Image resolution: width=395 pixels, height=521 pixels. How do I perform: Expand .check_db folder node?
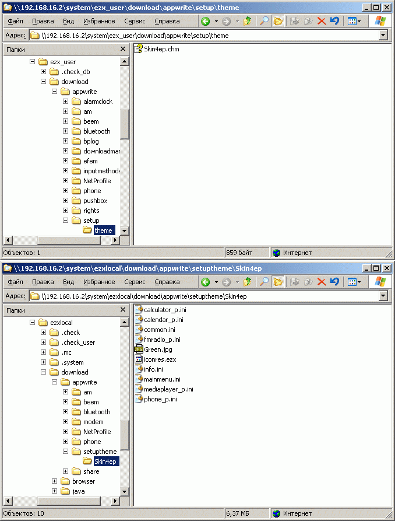43,71
